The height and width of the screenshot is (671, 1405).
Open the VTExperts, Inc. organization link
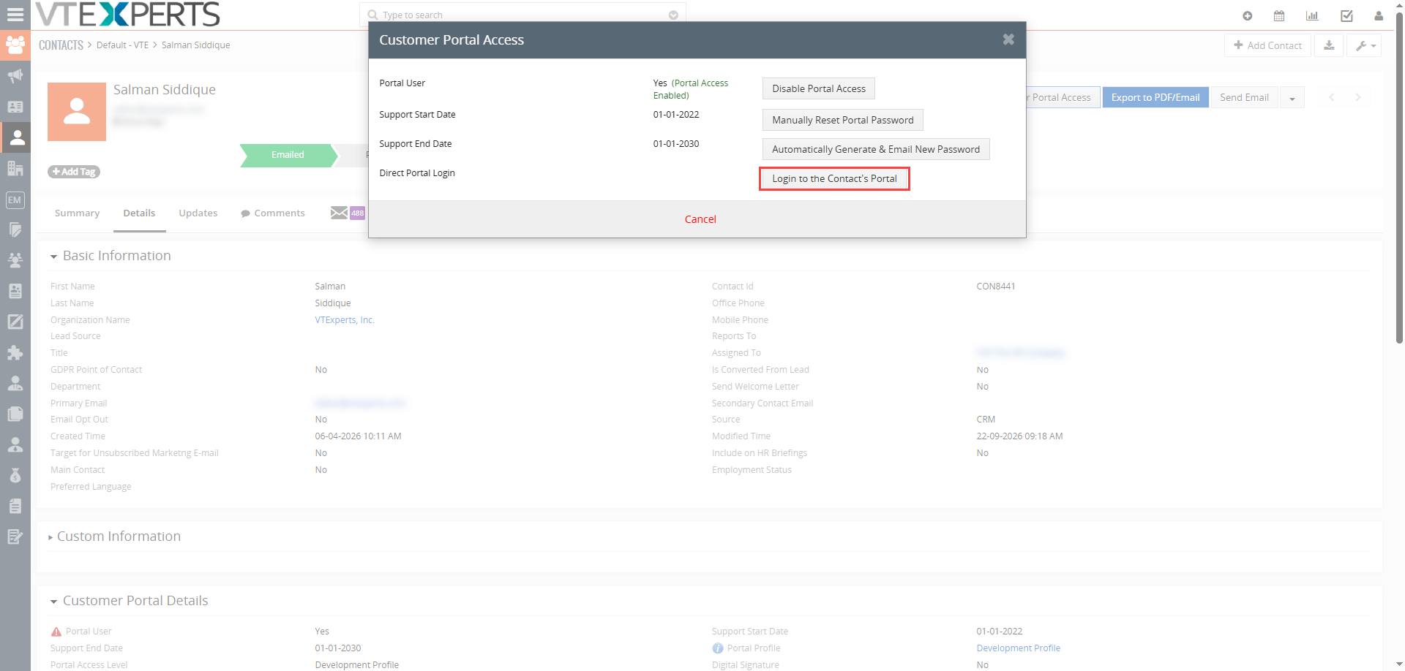tap(345, 320)
